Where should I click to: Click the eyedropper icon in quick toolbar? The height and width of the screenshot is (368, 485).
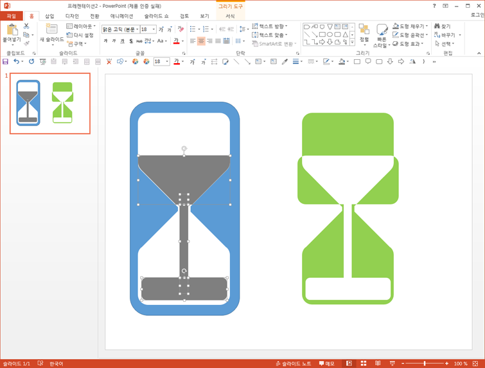tap(285, 62)
